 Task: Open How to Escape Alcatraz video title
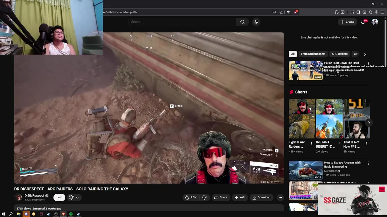pyautogui.click(x=342, y=165)
